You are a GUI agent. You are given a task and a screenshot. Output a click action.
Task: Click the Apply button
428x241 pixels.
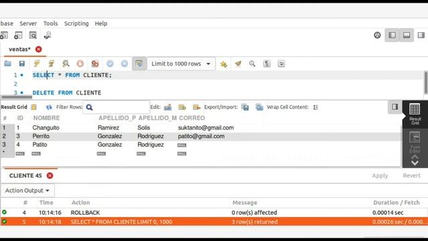pyautogui.click(x=380, y=175)
